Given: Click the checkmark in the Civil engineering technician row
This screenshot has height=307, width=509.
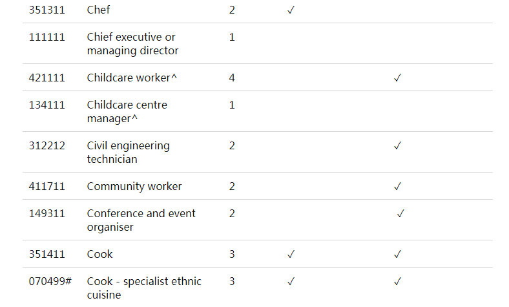Looking at the screenshot, I should pyautogui.click(x=397, y=146).
